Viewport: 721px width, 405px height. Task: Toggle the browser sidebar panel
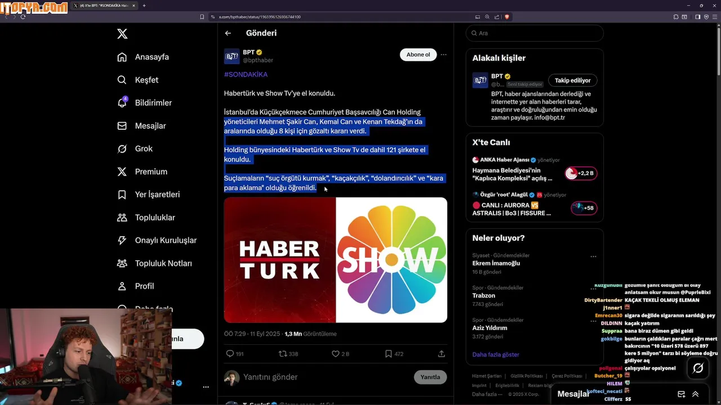coord(697,17)
